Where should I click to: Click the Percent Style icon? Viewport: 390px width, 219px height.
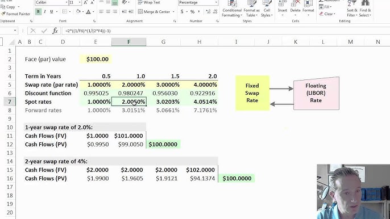point(192,12)
